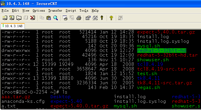The height and width of the screenshot is (110, 201).
Task: Open Session Options from the toolbar
Action: click(88, 18)
